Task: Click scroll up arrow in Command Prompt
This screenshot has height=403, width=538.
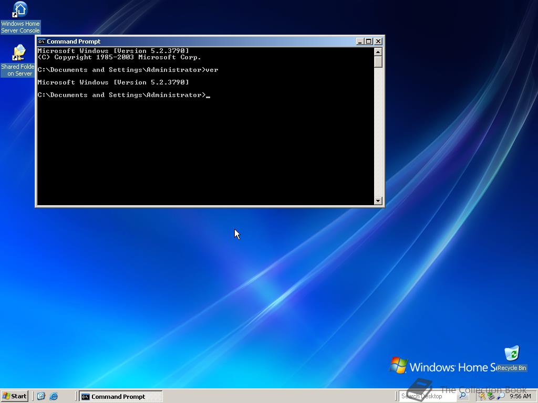Action: point(378,52)
